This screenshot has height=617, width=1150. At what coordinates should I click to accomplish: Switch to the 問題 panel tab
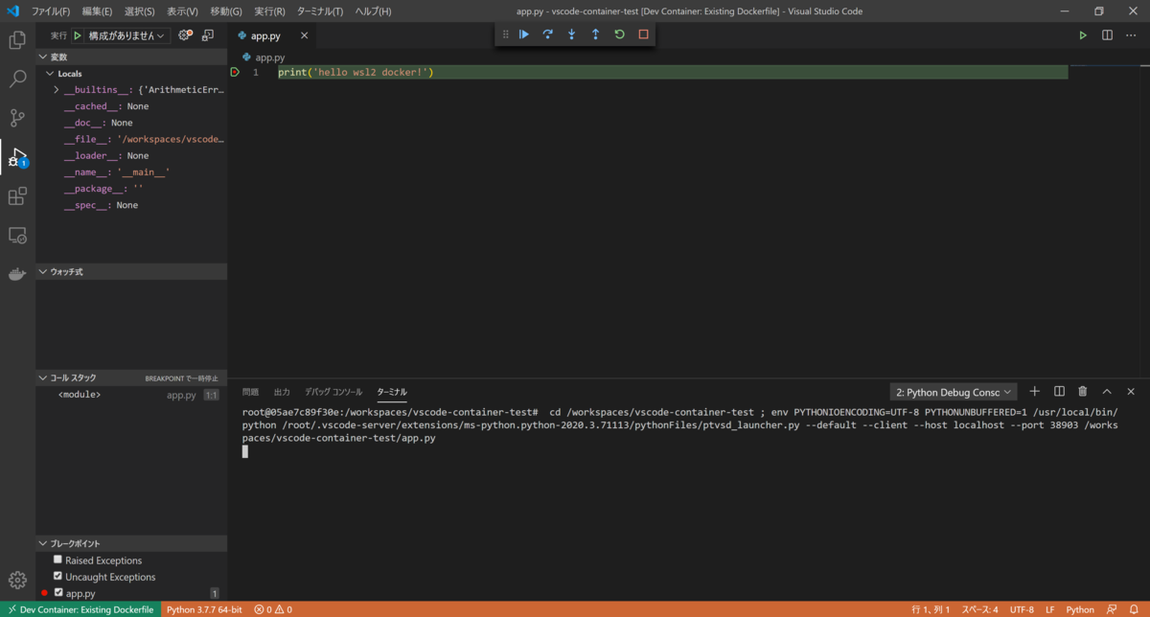coord(250,392)
